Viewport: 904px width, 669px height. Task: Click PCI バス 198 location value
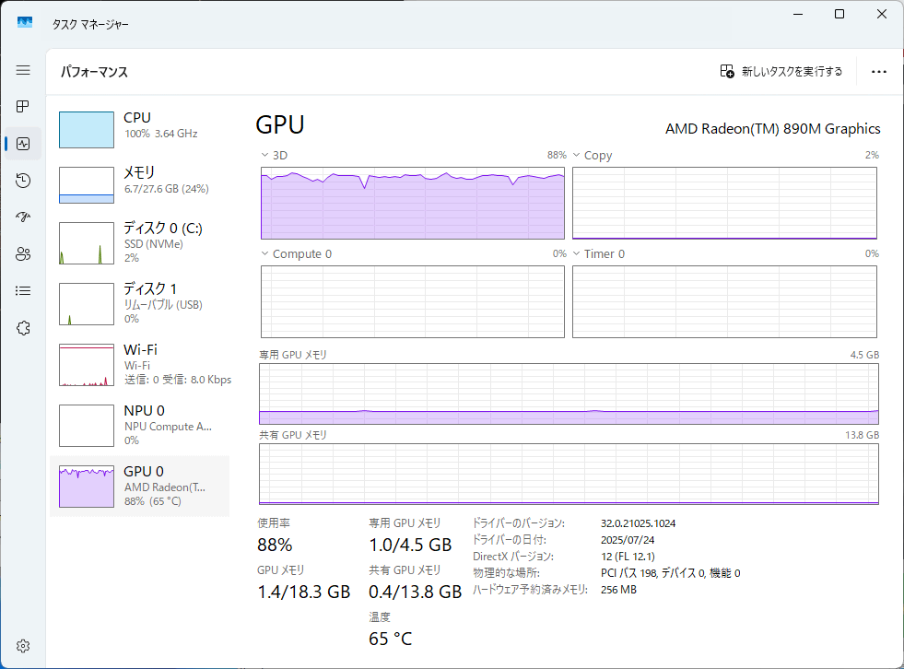(x=671, y=572)
